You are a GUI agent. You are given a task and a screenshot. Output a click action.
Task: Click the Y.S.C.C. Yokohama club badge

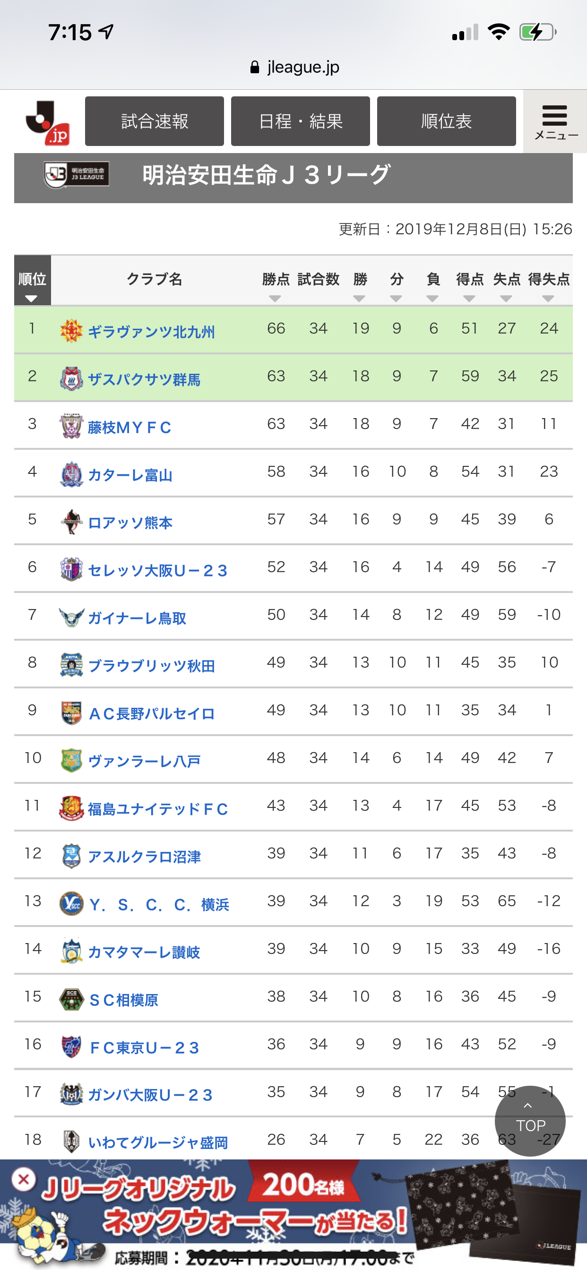71,903
